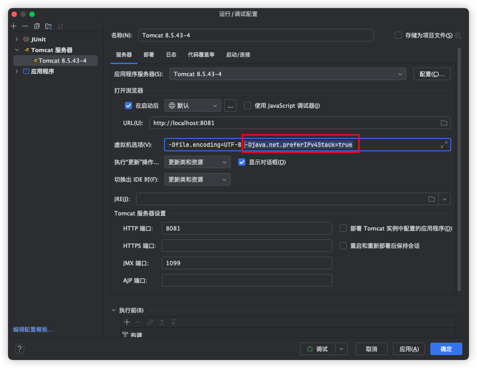Copy the selected configuration

(x=37, y=26)
